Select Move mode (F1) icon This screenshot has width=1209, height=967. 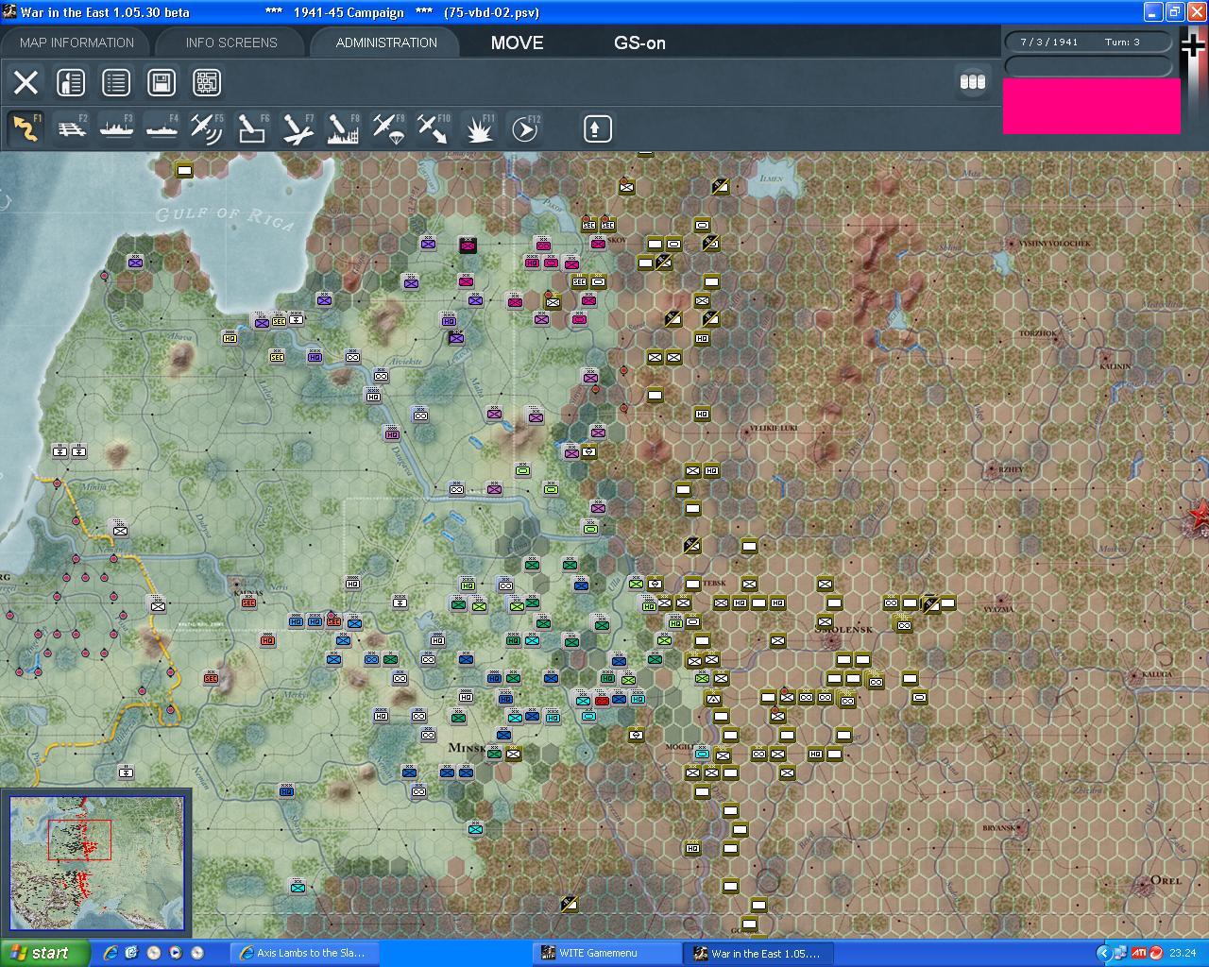coord(26,128)
